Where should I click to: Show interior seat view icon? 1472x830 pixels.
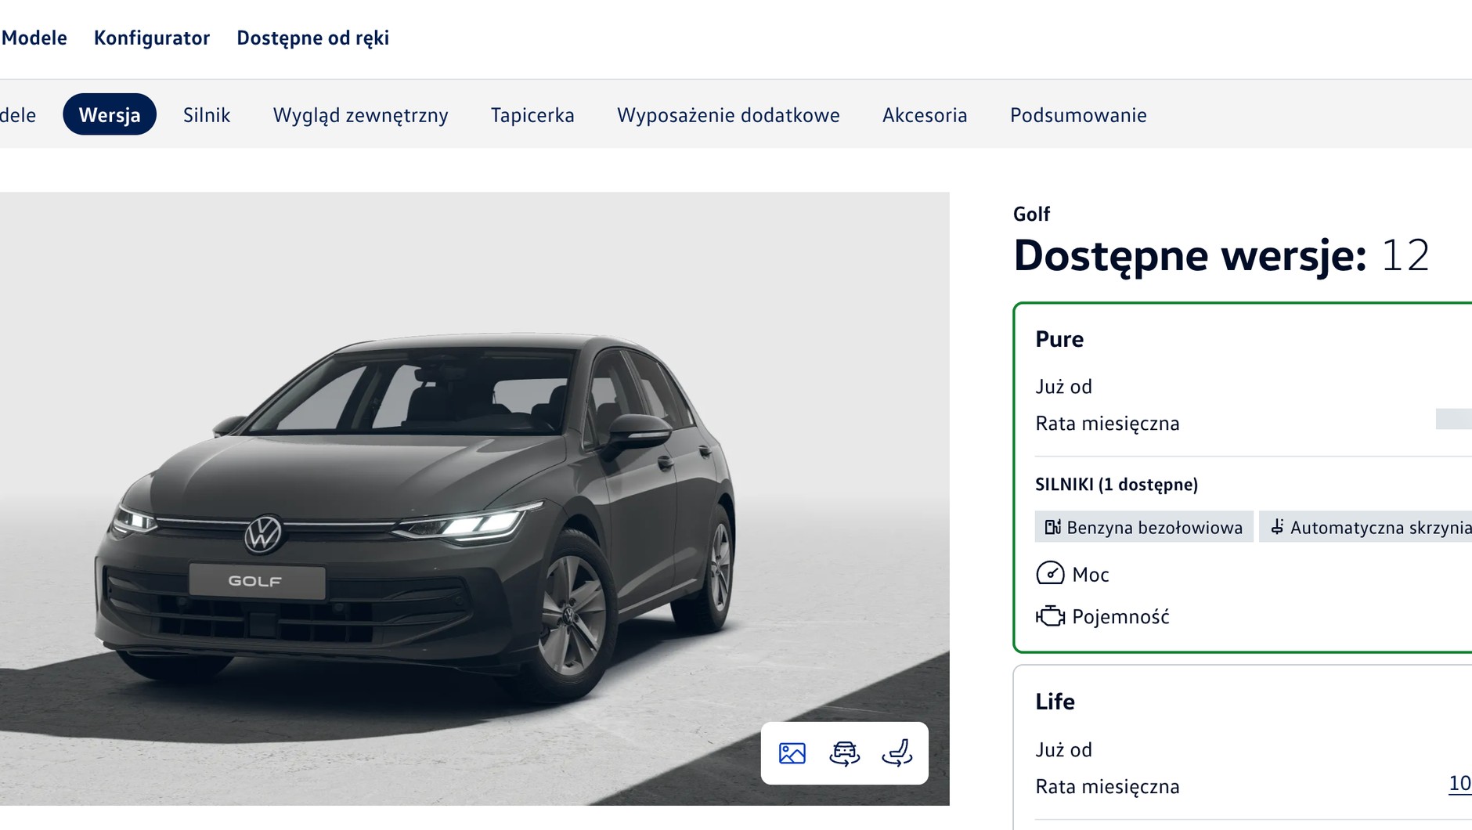[x=897, y=753]
